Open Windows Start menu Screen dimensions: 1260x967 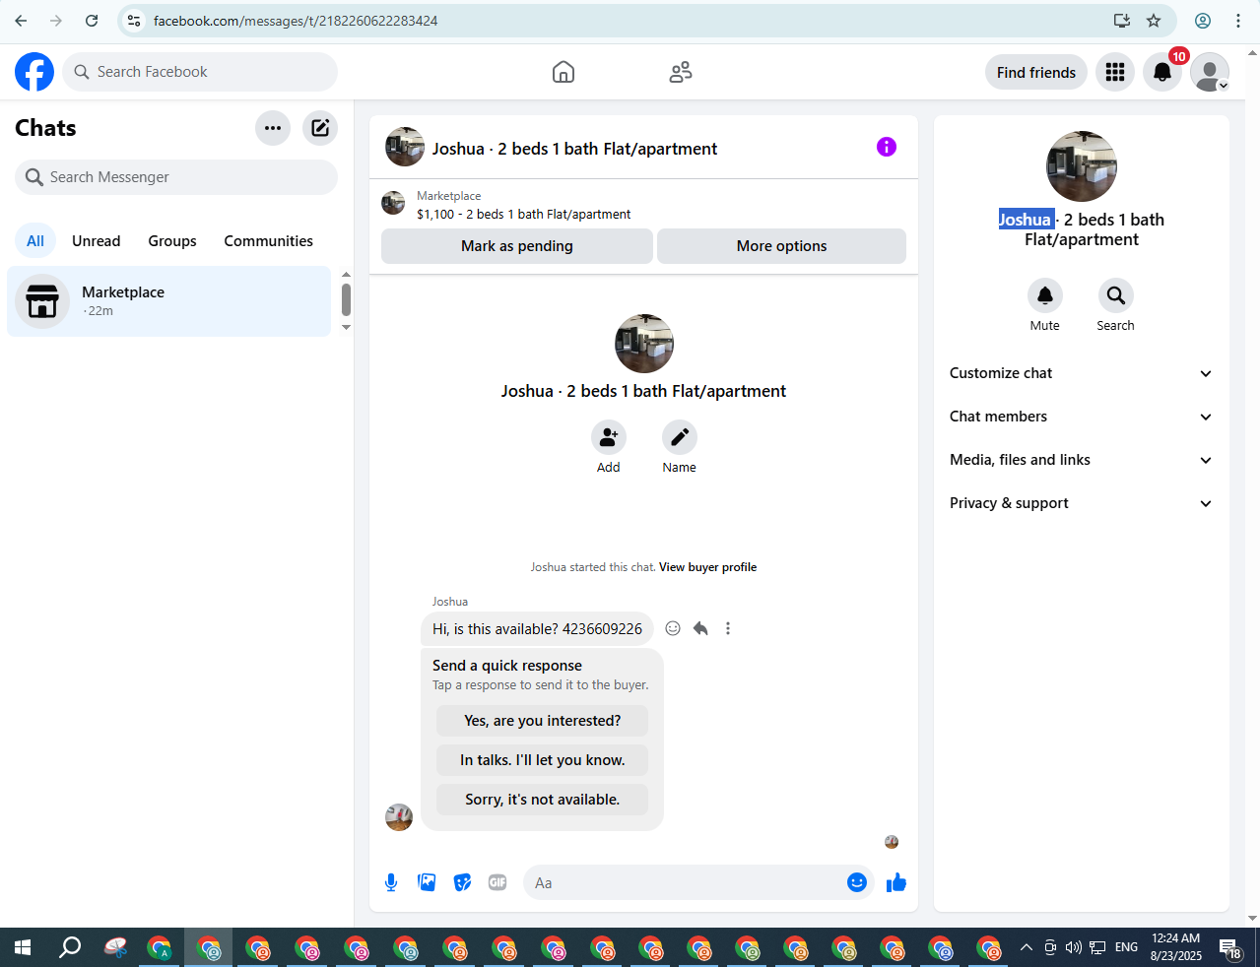pos(23,948)
